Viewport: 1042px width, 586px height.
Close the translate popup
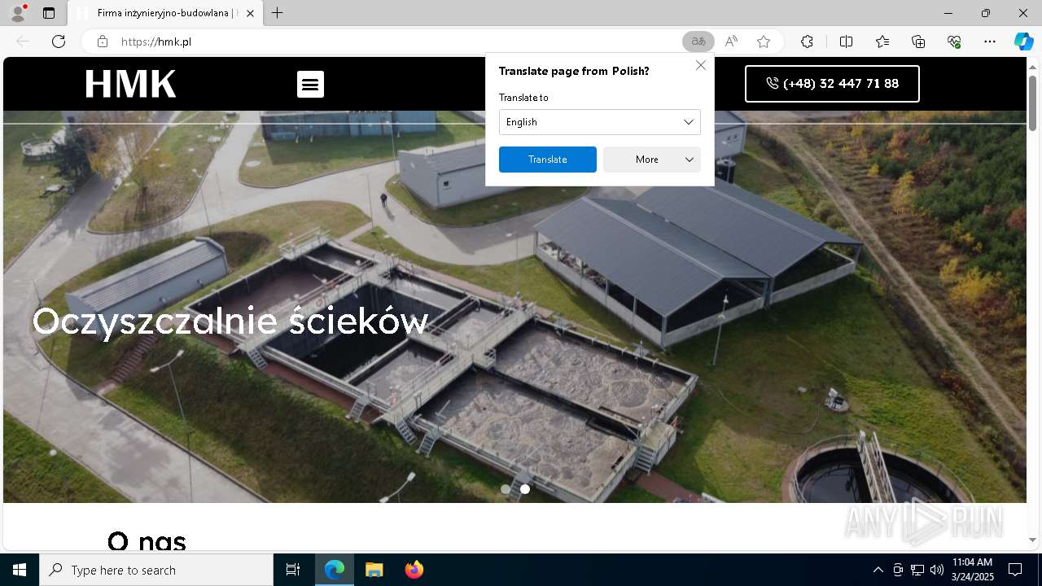[x=701, y=65]
